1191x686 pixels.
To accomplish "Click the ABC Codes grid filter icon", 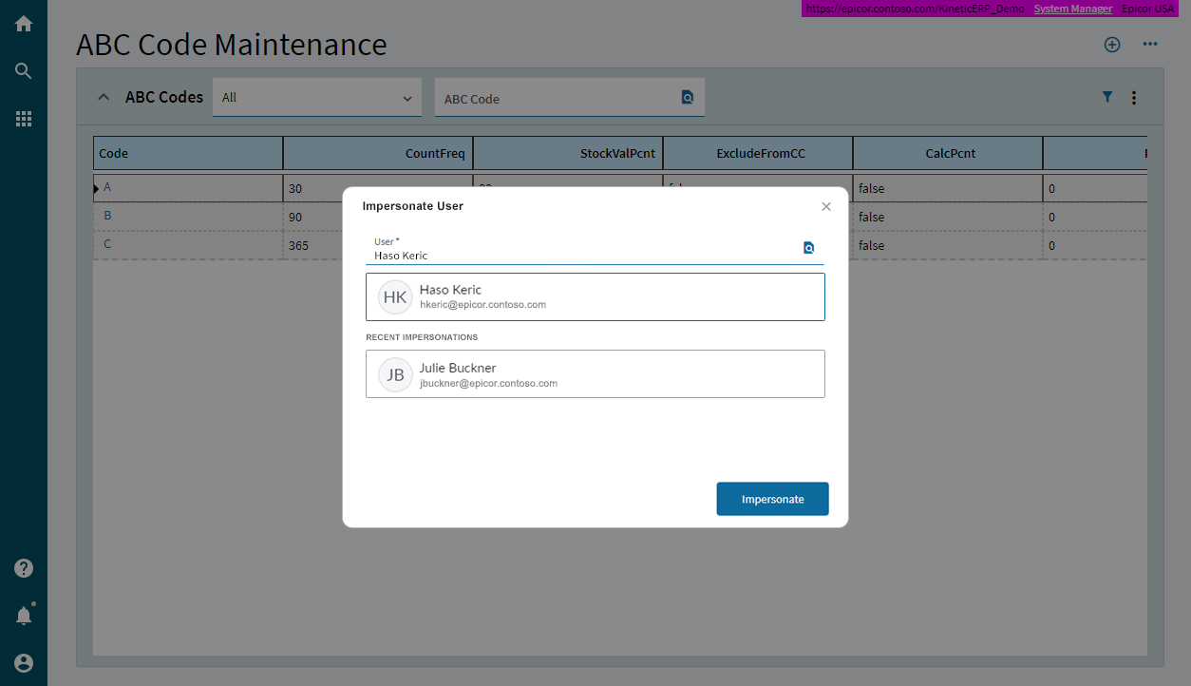I will [x=1107, y=97].
